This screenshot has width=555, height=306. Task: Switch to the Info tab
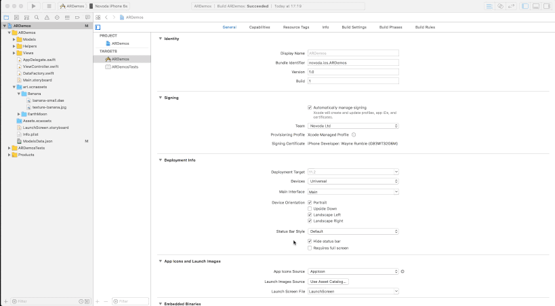coord(325,27)
